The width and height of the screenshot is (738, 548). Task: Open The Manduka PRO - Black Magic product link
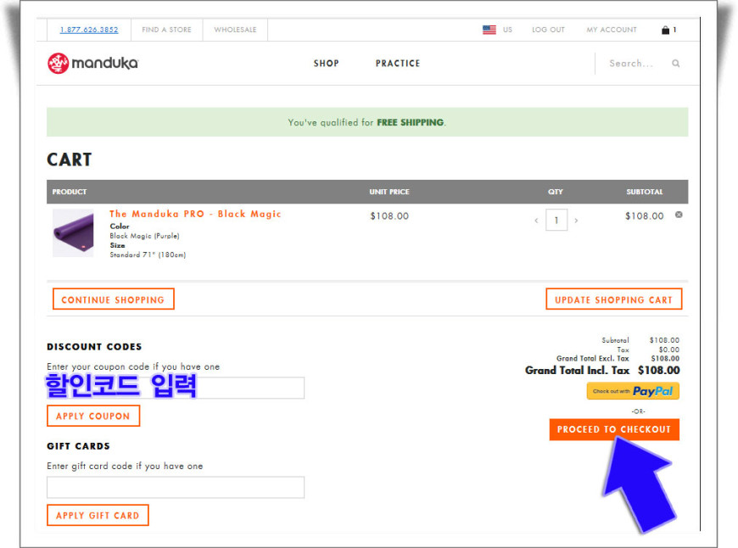click(195, 214)
